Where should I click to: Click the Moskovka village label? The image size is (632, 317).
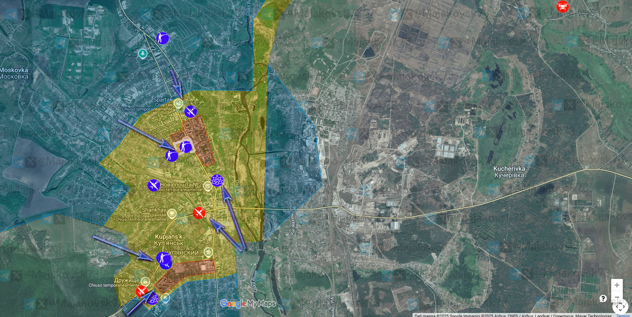point(14,73)
